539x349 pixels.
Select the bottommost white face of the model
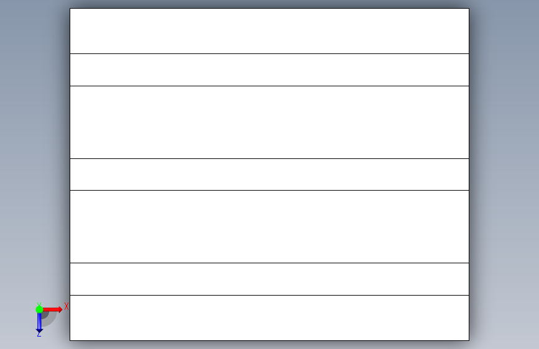point(269,318)
